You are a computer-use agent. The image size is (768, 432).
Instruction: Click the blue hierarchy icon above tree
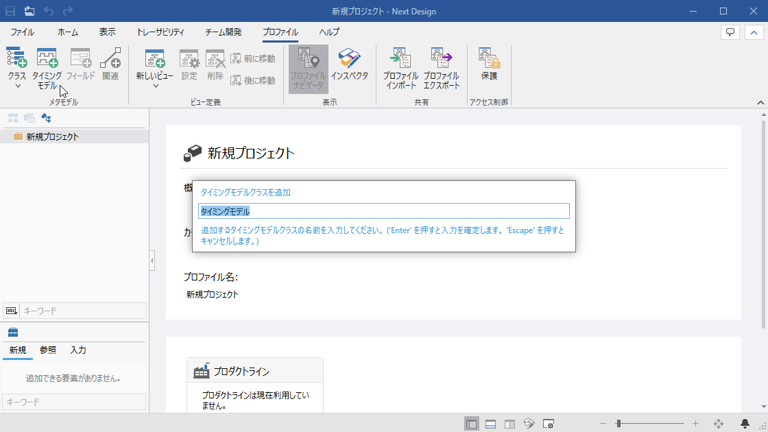click(x=46, y=118)
